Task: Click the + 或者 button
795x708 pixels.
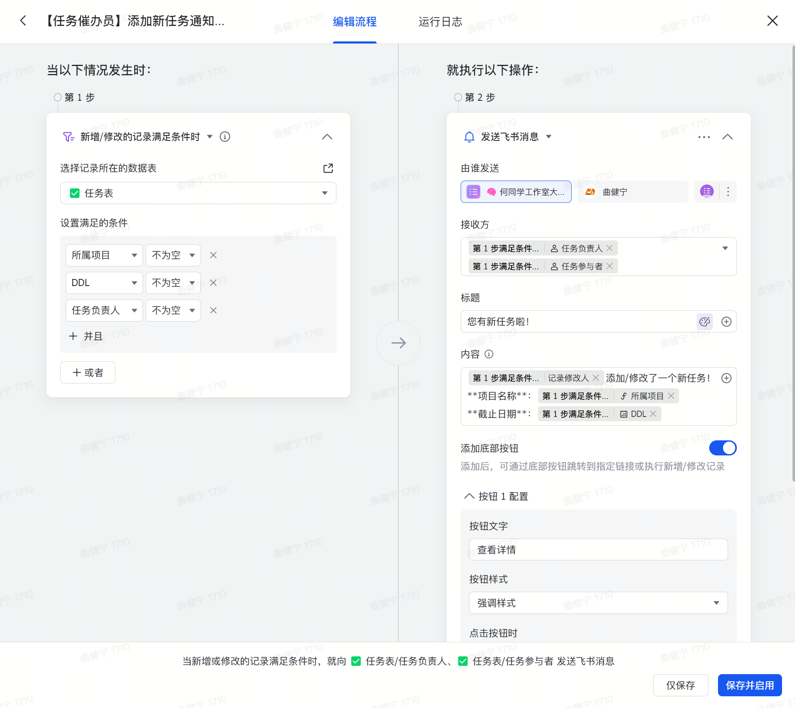Action: click(88, 373)
